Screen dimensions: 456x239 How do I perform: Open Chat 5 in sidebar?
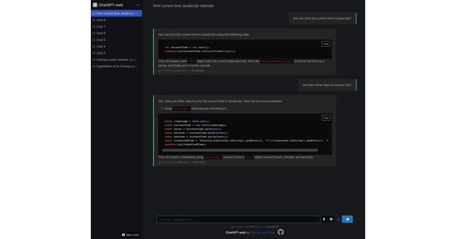tap(117, 40)
